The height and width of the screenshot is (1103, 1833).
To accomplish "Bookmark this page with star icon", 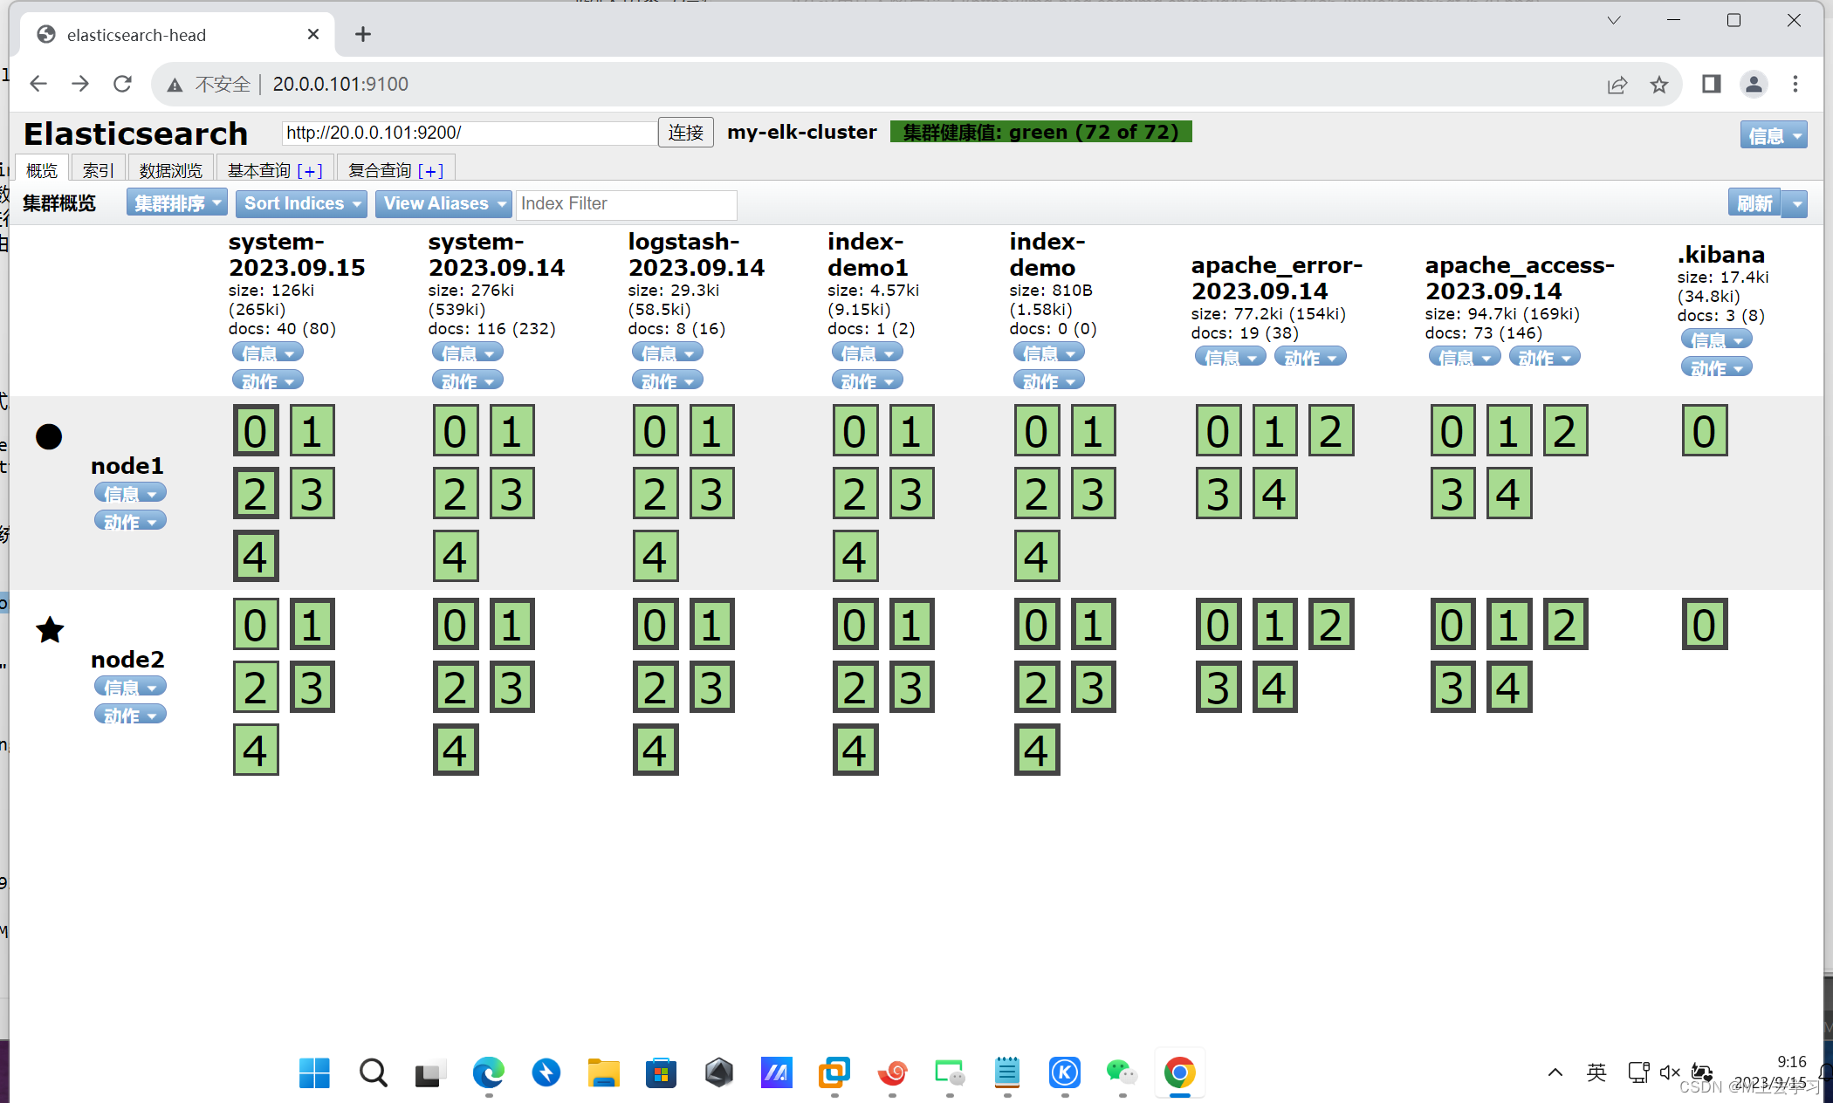I will tap(1658, 84).
